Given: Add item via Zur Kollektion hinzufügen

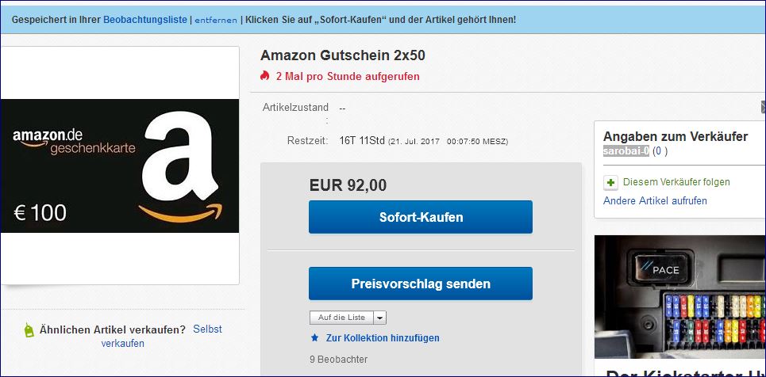Looking at the screenshot, I should click(383, 337).
